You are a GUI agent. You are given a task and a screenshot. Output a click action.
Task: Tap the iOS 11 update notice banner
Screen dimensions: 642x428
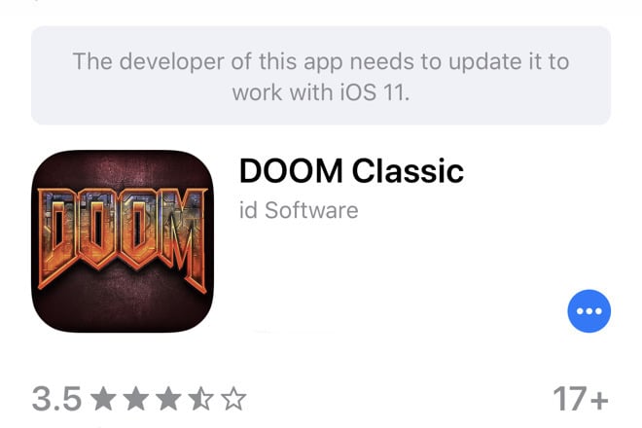(321, 75)
